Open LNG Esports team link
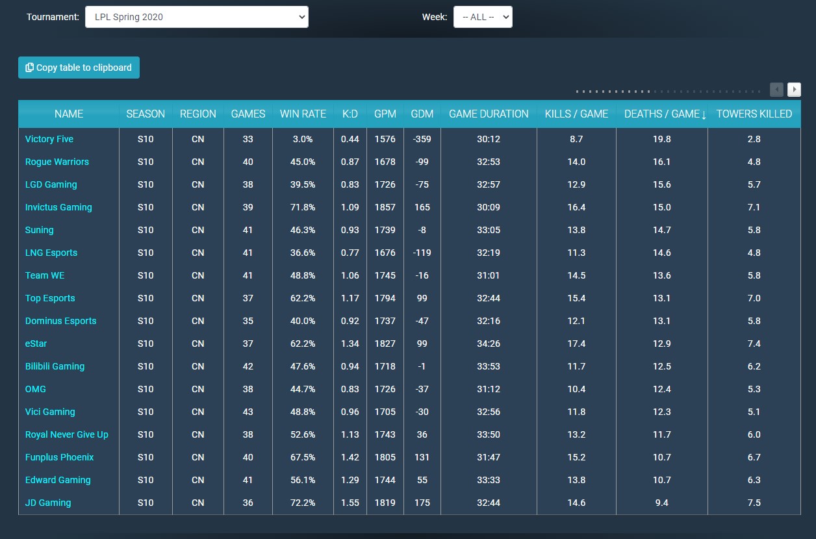The image size is (816, 539). click(x=51, y=253)
